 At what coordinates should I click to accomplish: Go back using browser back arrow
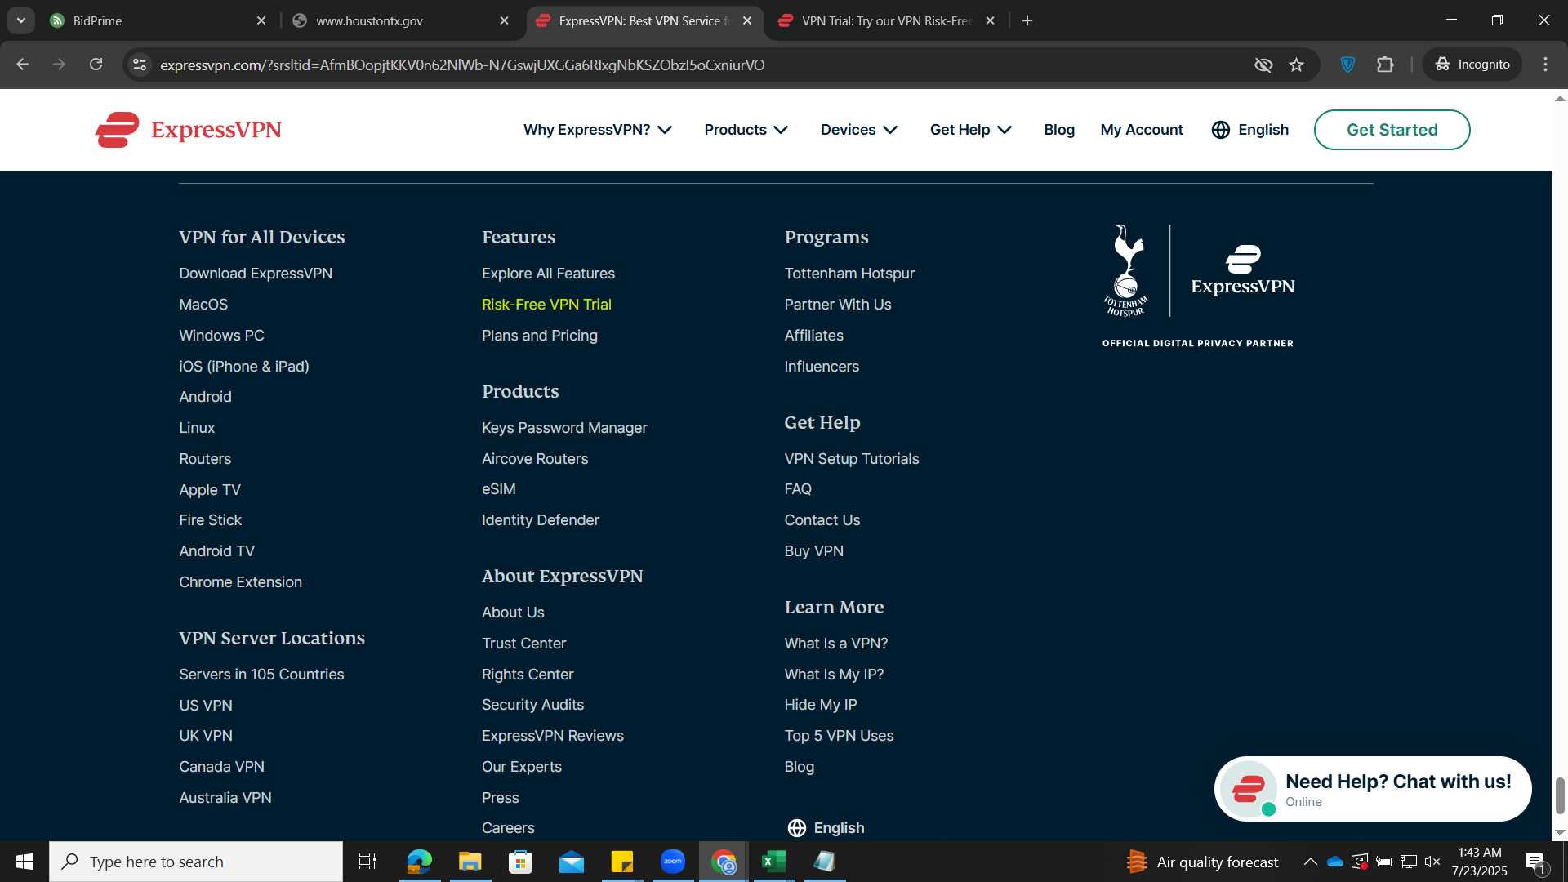[x=23, y=65]
